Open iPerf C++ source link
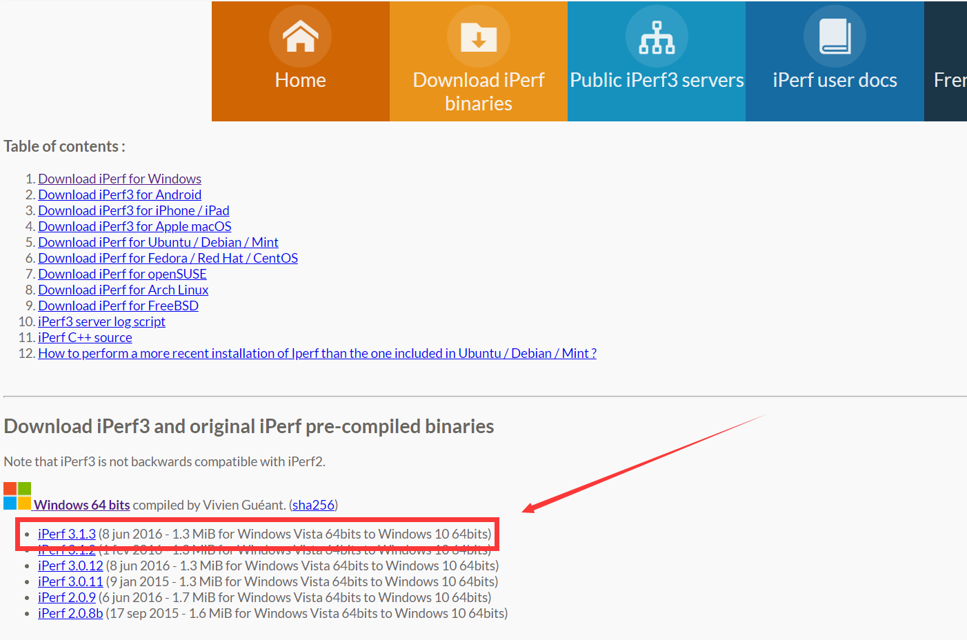967x640 pixels. click(x=85, y=337)
